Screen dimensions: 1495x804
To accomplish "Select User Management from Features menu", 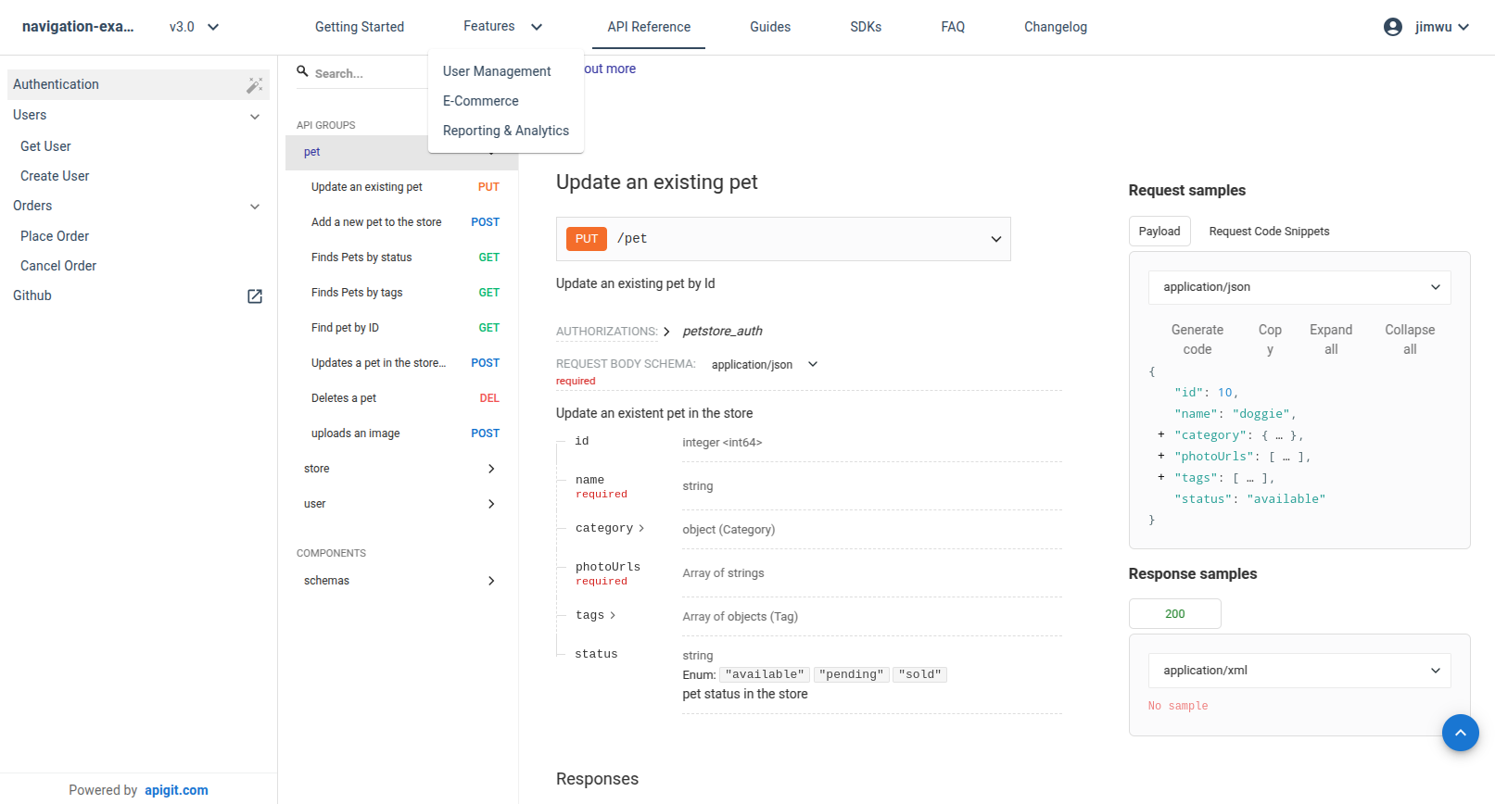I will (506, 71).
